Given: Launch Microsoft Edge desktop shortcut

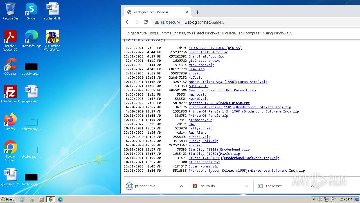Looking at the screenshot, I should pos(31,39).
